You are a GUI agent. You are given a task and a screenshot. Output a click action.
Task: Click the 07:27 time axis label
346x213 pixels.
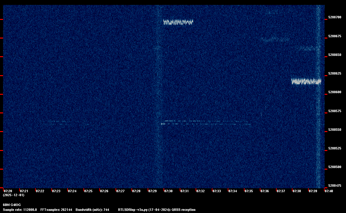coord(120,191)
